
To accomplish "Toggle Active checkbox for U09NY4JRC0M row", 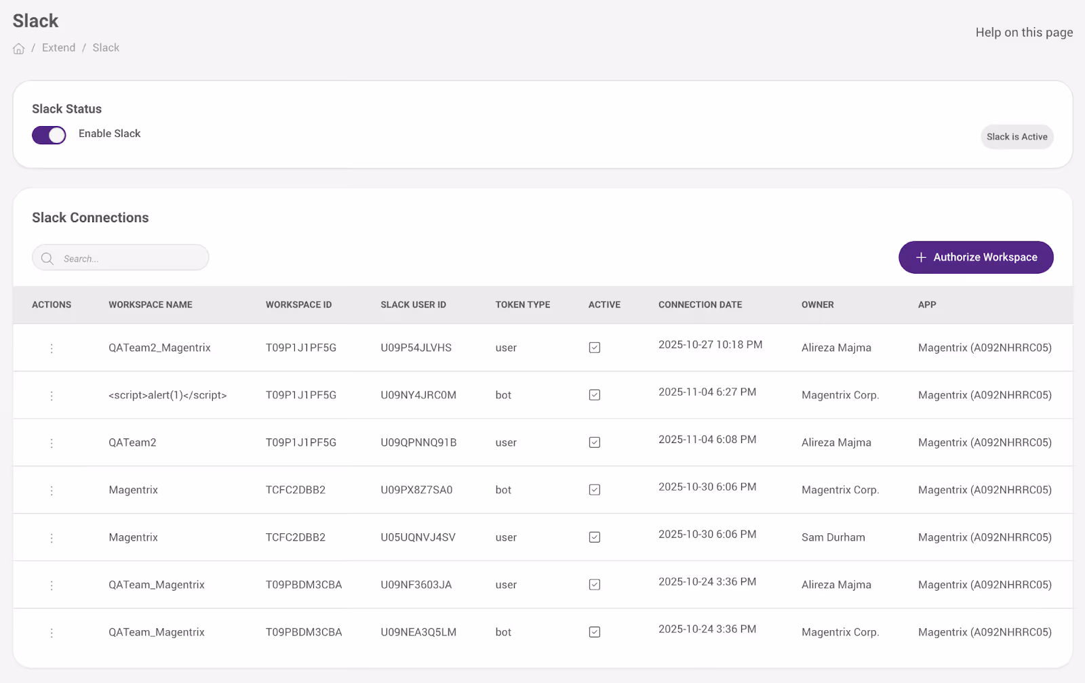I will (x=595, y=395).
